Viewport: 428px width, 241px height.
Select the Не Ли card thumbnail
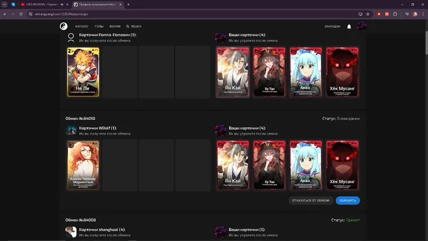tap(83, 72)
